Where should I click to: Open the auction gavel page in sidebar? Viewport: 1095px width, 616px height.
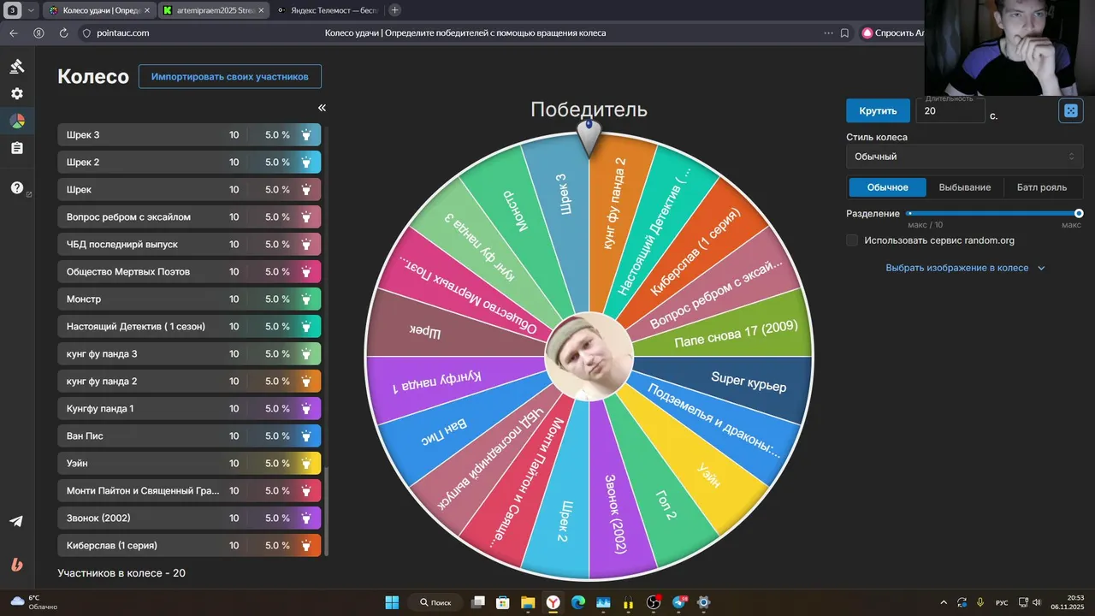pyautogui.click(x=17, y=67)
